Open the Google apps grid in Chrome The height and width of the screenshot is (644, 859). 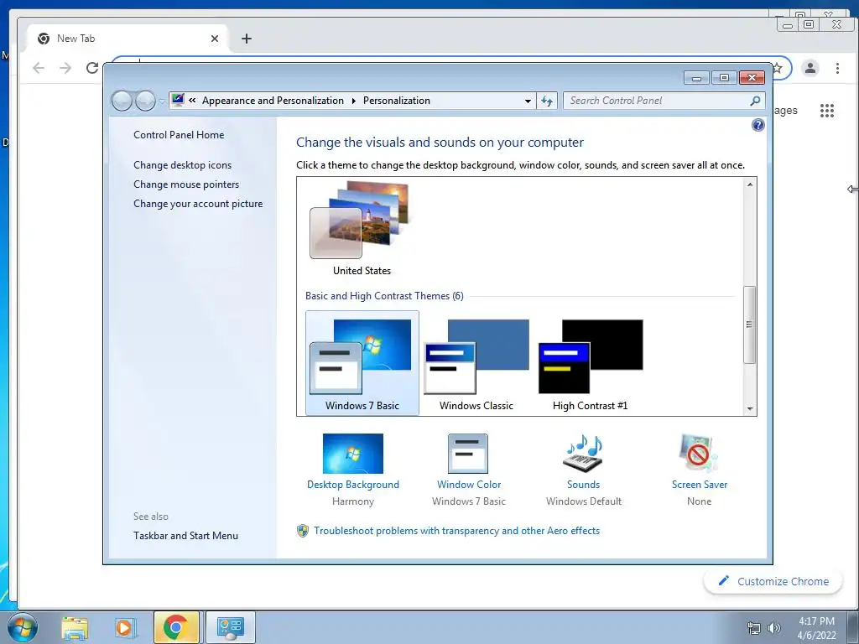[x=826, y=111]
